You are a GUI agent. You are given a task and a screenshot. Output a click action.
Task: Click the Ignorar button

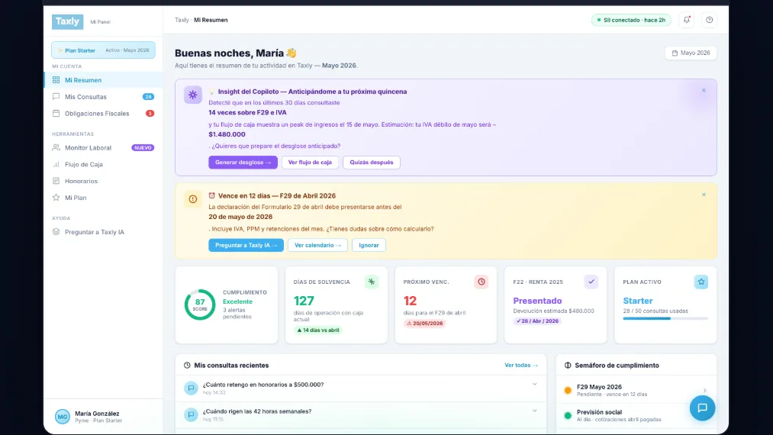click(x=369, y=245)
